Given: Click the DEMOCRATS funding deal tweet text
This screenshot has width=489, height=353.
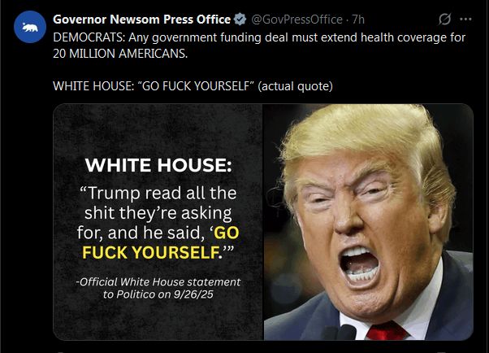Looking at the screenshot, I should [x=259, y=37].
